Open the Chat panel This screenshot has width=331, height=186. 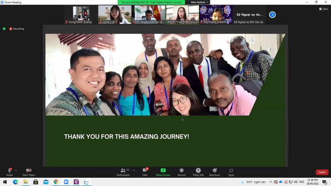coord(145,172)
